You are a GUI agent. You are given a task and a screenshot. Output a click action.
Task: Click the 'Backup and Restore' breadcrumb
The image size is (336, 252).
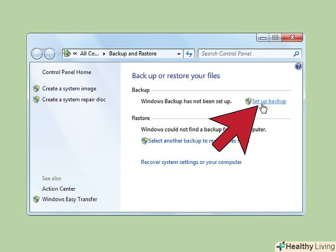(x=132, y=54)
